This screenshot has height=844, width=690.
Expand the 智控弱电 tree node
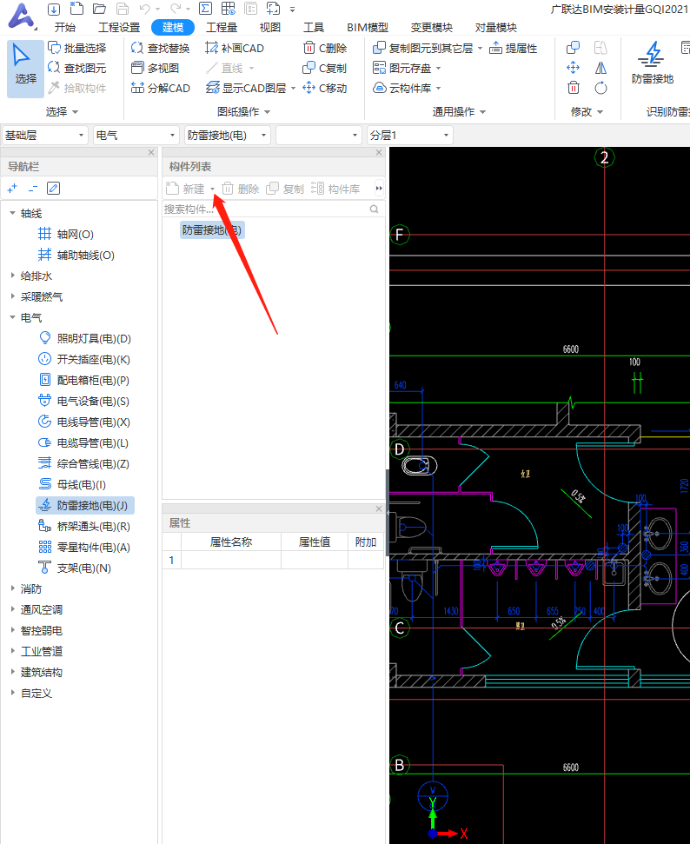12,630
